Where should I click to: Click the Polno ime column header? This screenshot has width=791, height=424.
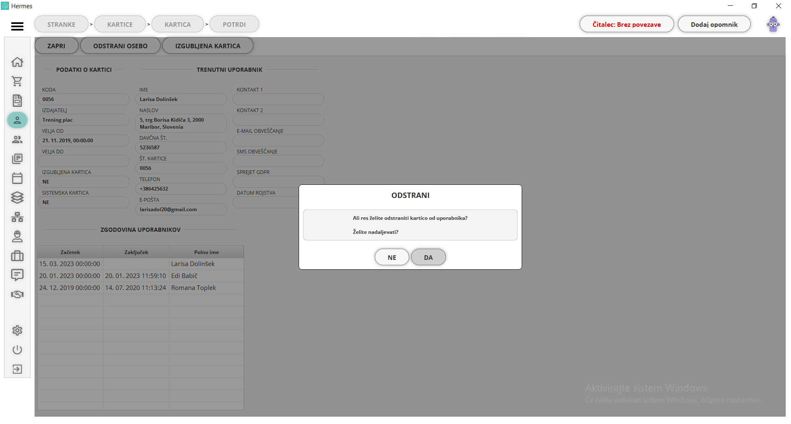(x=206, y=252)
